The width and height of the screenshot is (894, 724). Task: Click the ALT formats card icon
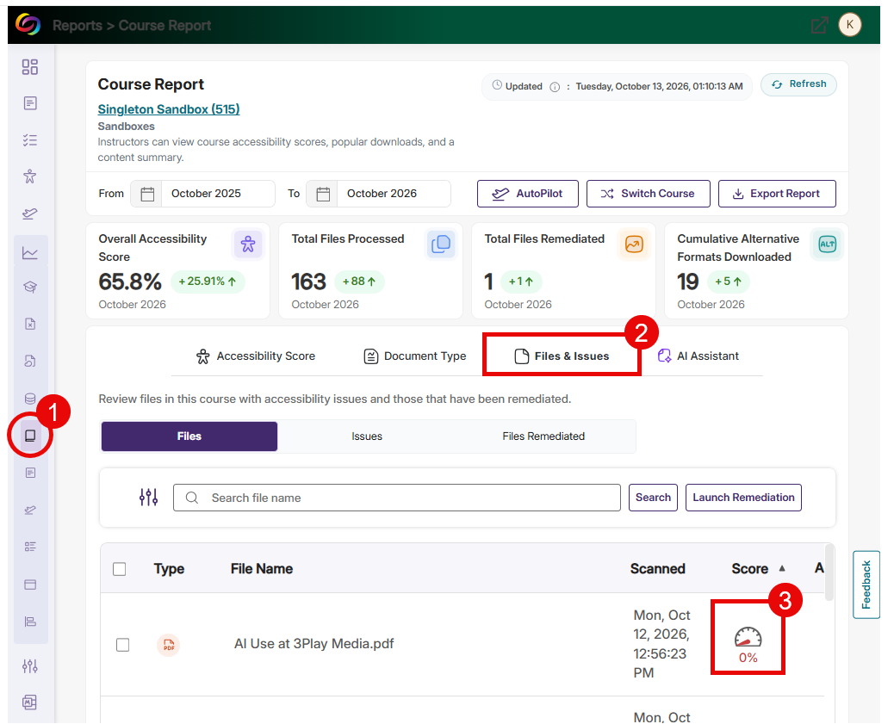click(827, 244)
